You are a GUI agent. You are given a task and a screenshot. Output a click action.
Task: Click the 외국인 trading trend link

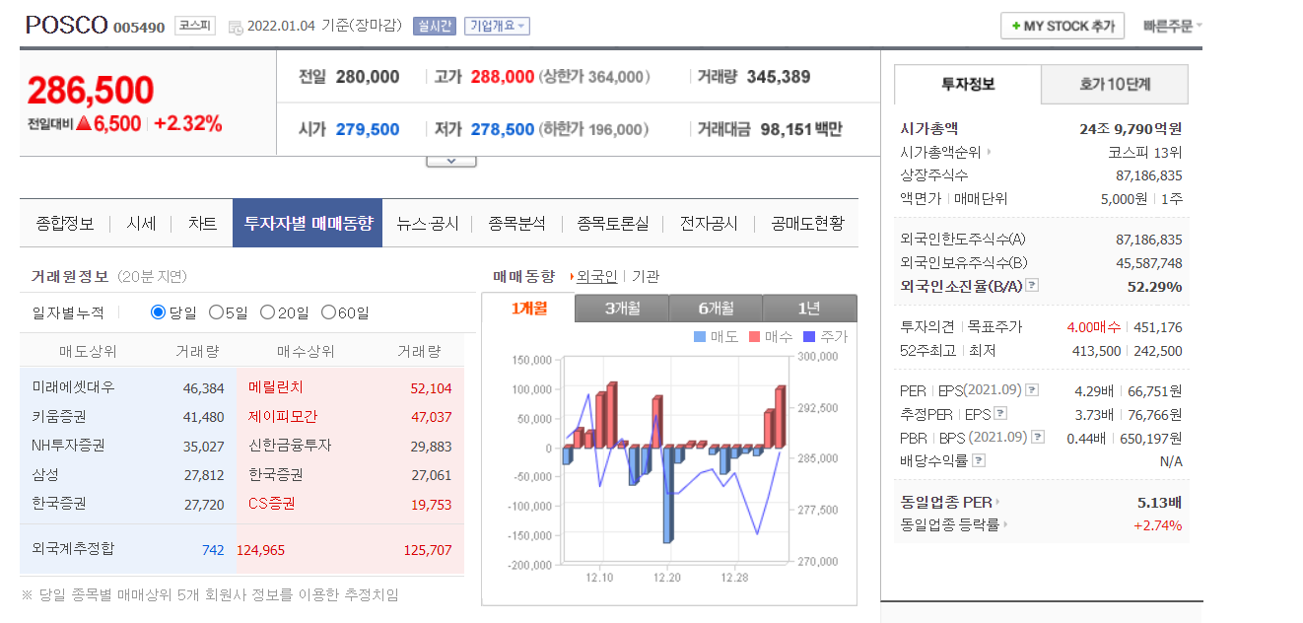click(596, 277)
